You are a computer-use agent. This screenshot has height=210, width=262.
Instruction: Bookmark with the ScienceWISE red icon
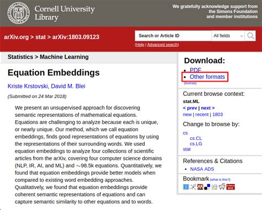coord(230,187)
